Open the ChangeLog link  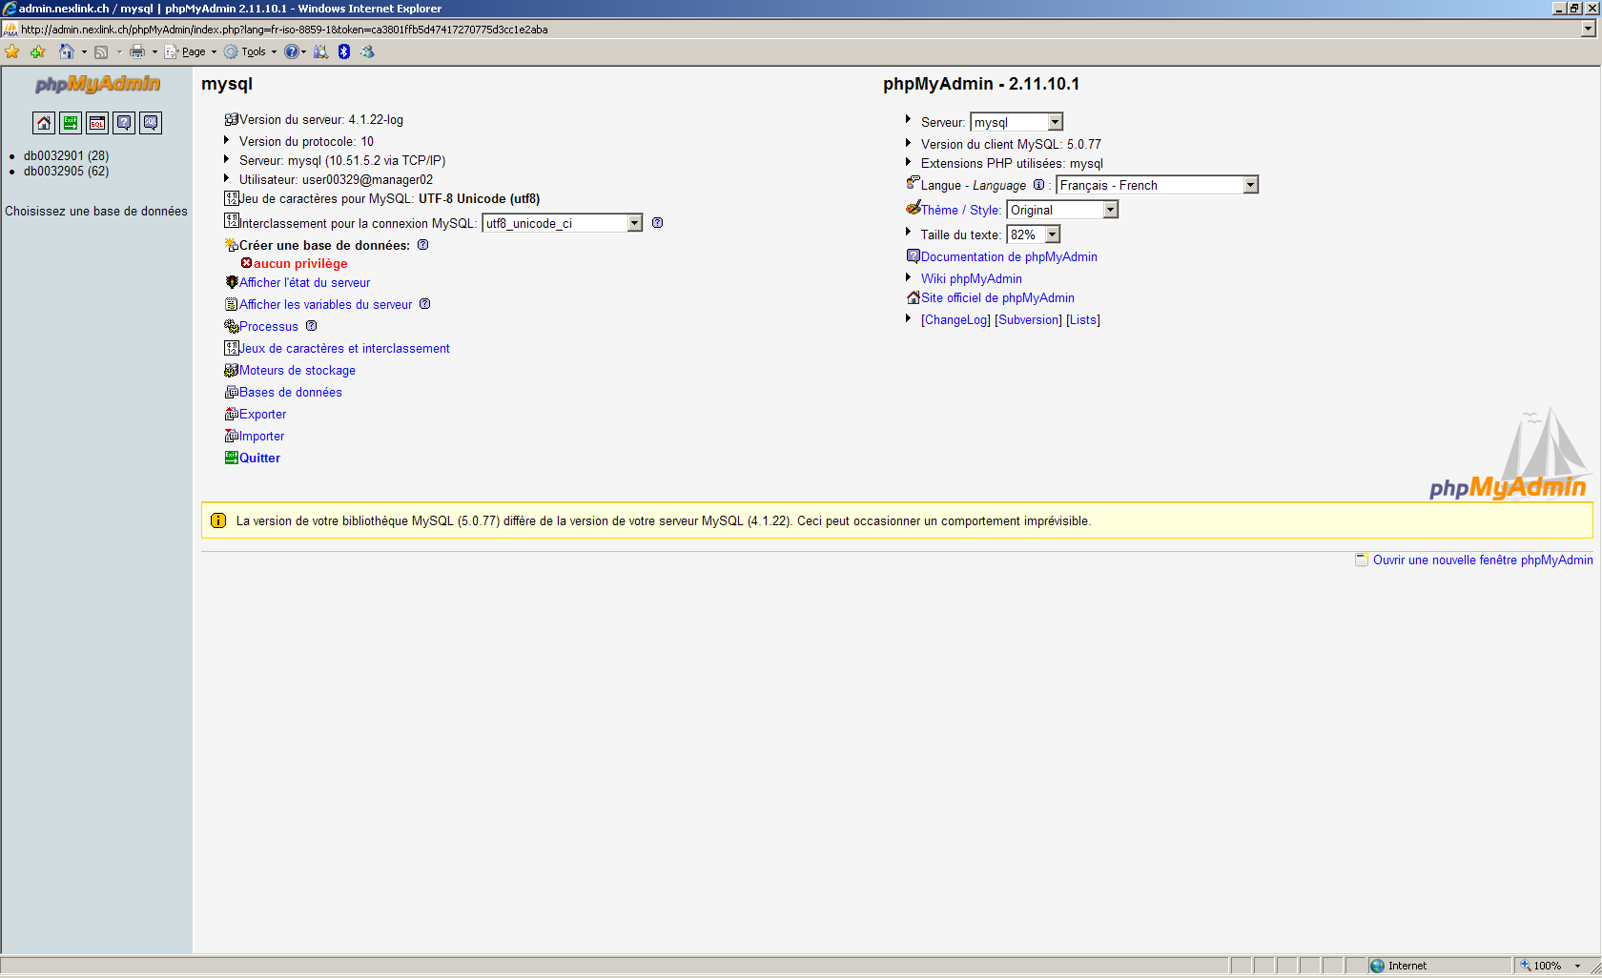click(955, 319)
